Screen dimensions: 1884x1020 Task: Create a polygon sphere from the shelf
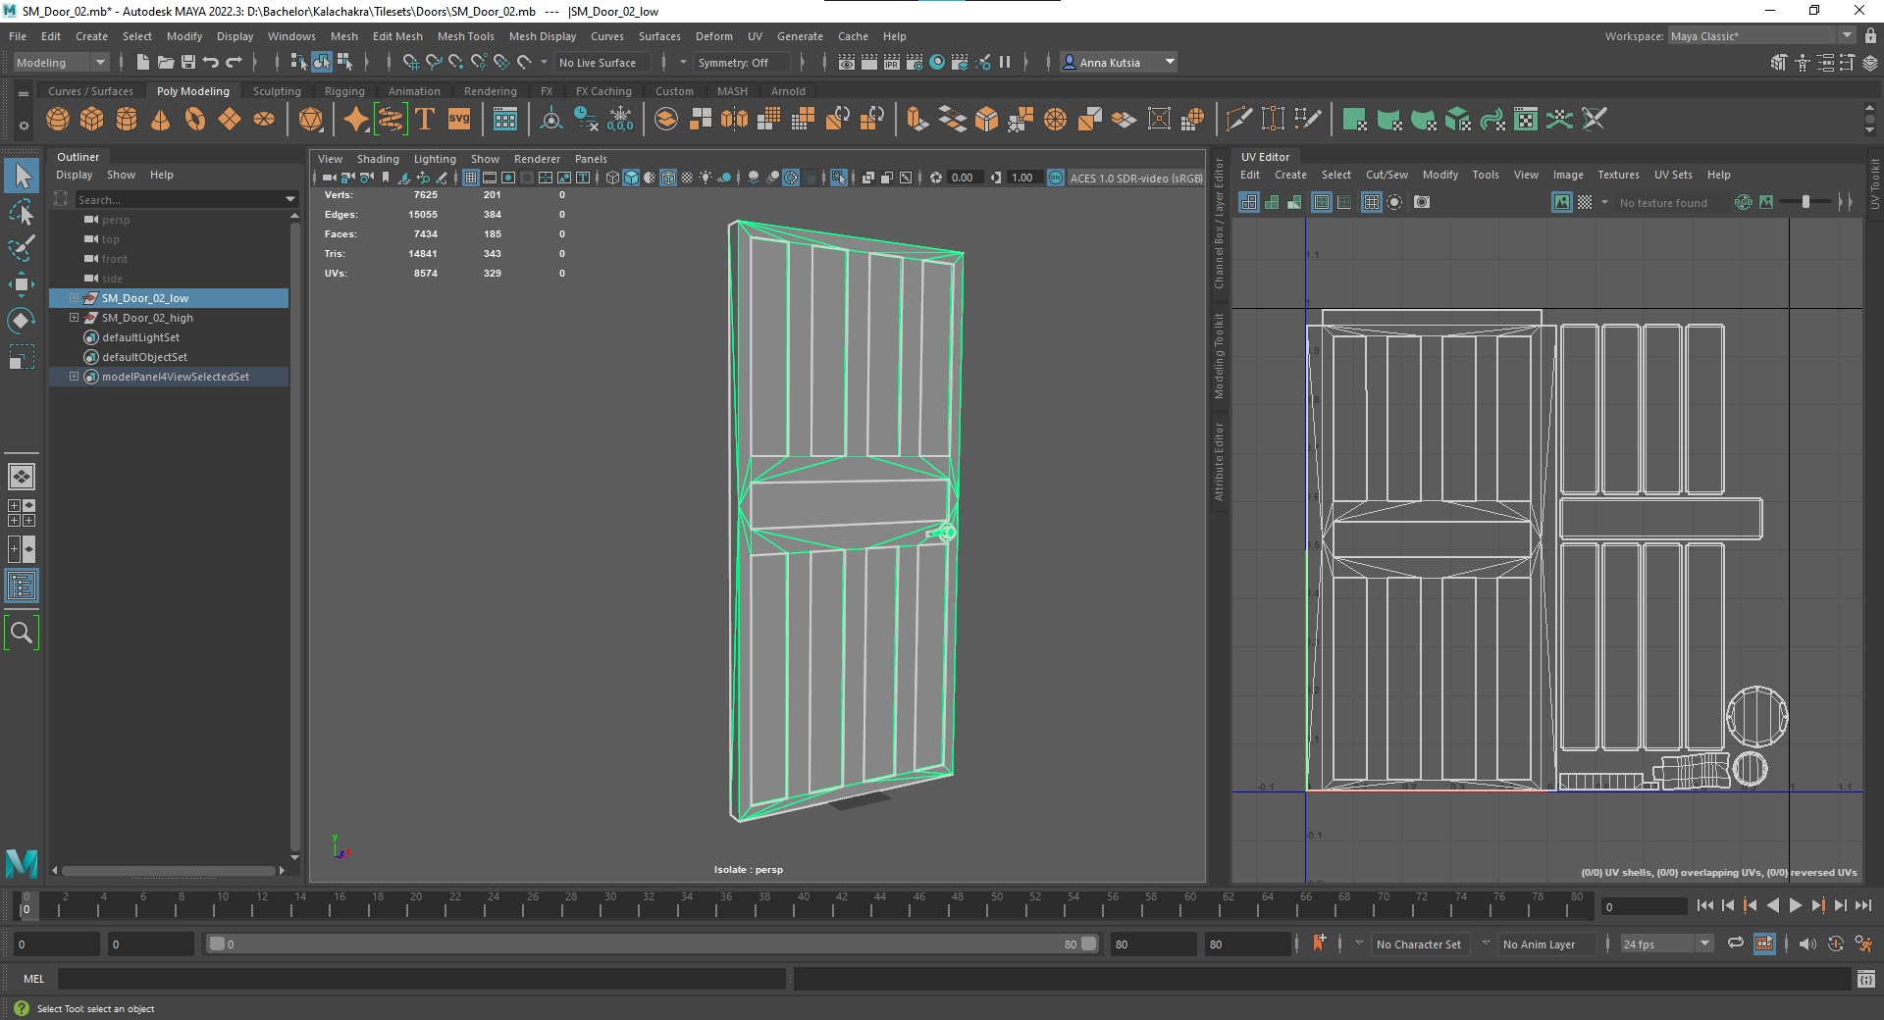pyautogui.click(x=58, y=120)
